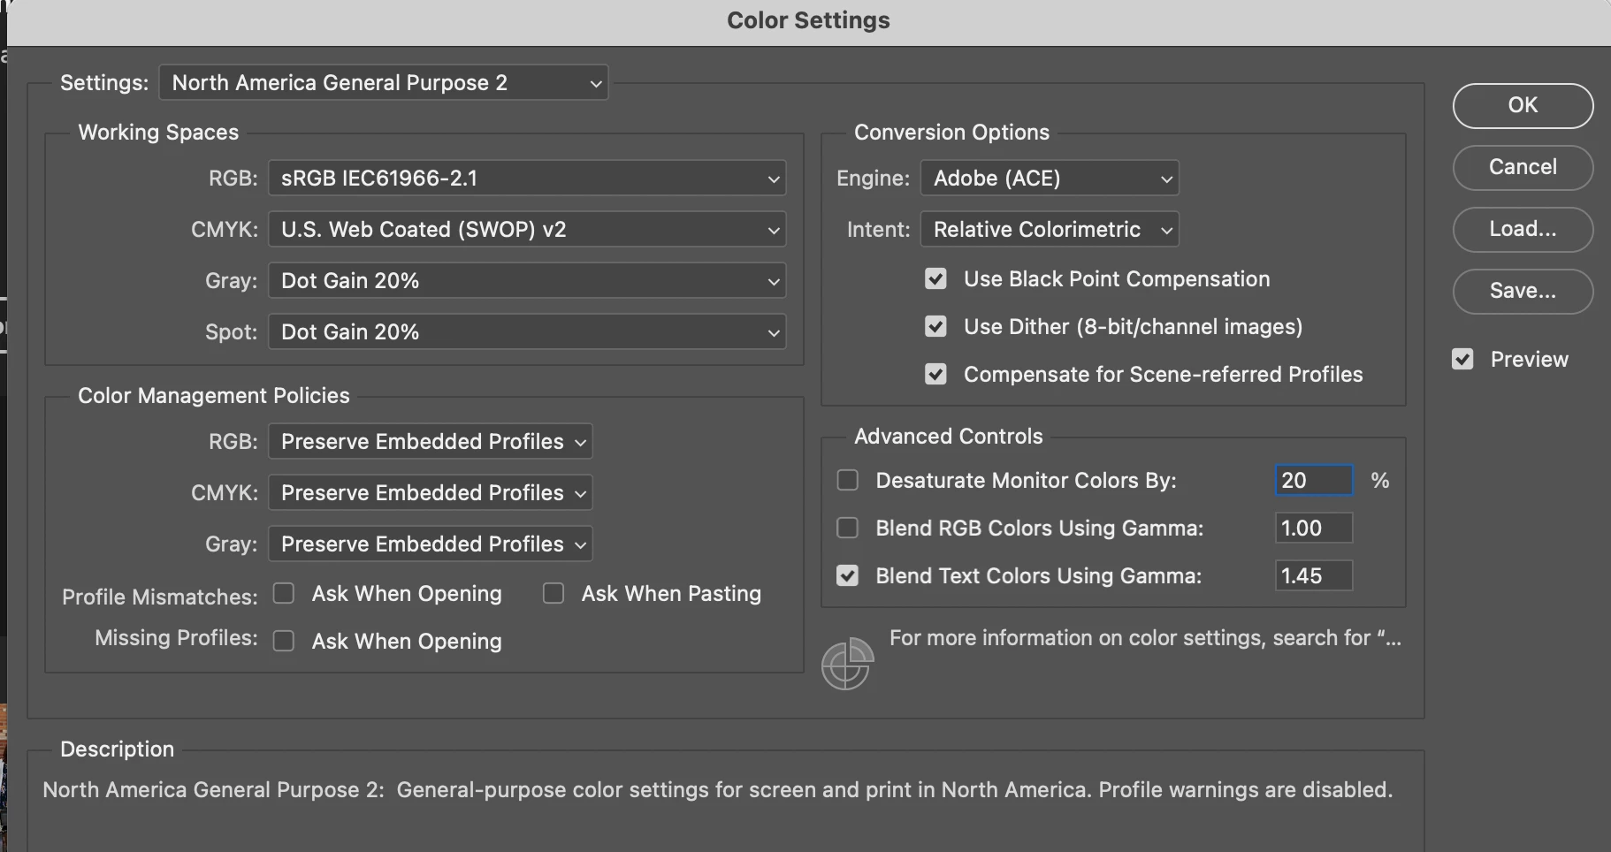Enable Desaturate Monitor Colors By checkbox

[x=848, y=480]
